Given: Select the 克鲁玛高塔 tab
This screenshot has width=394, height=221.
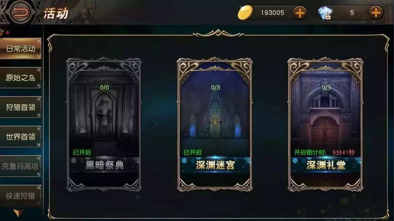Looking at the screenshot, I should (20, 166).
